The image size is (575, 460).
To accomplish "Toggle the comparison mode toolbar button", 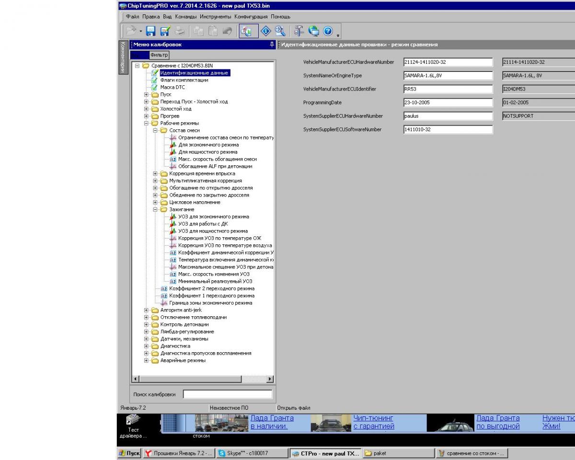I will point(248,31).
